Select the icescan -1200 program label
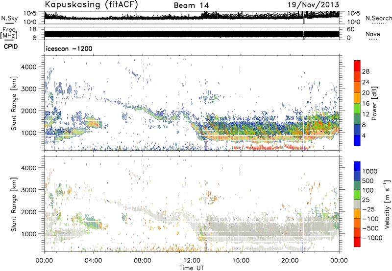 click(69, 48)
